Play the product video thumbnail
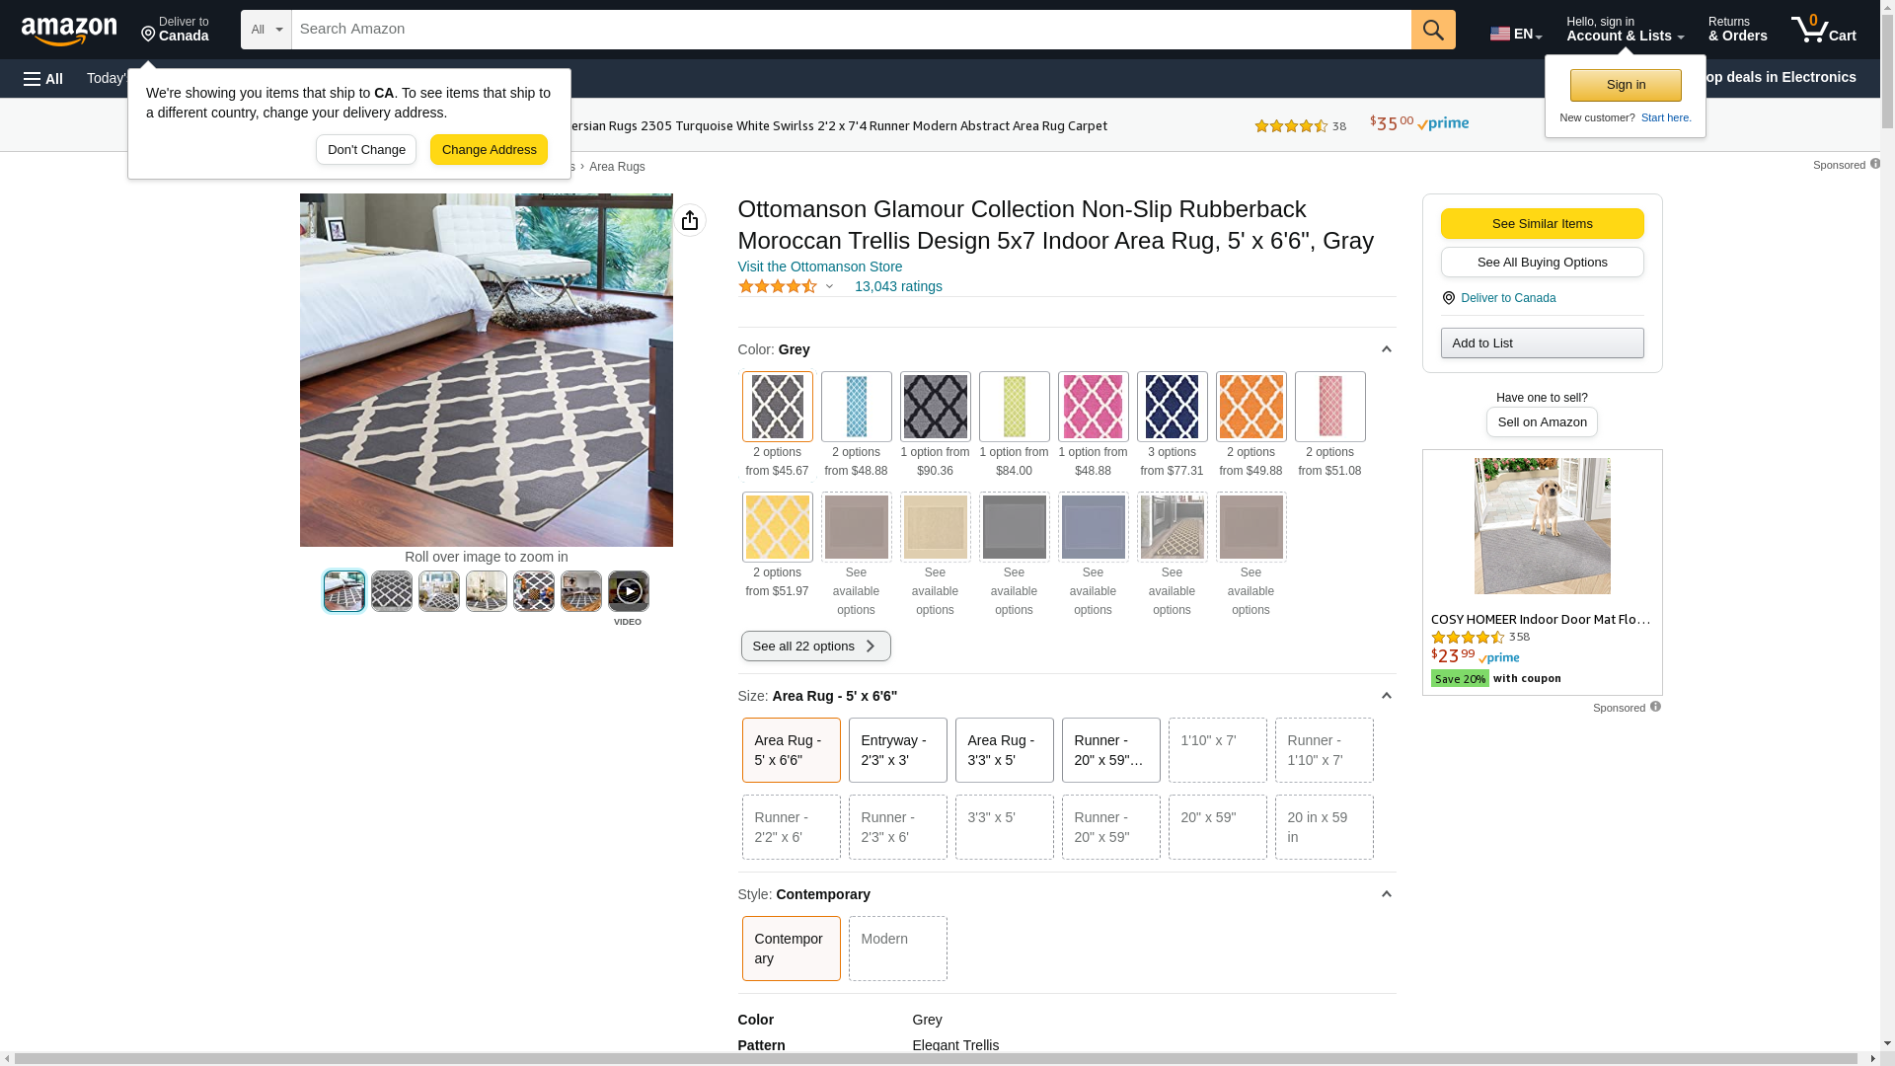Screen dimensions: 1895x1066 (x=628, y=591)
